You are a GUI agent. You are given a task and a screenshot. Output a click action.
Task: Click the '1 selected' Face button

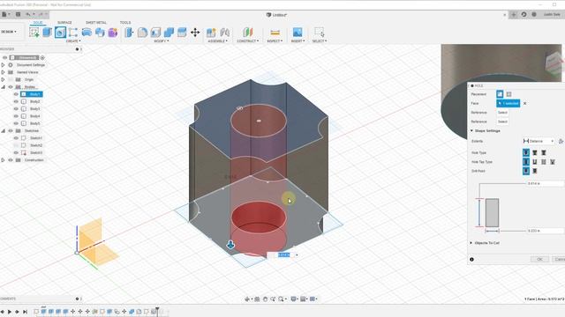click(x=508, y=104)
